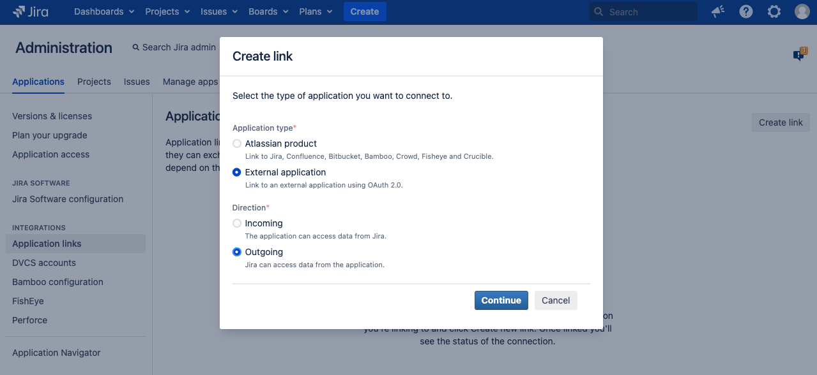Click the Administration heading
The image size is (817, 375).
click(x=64, y=48)
